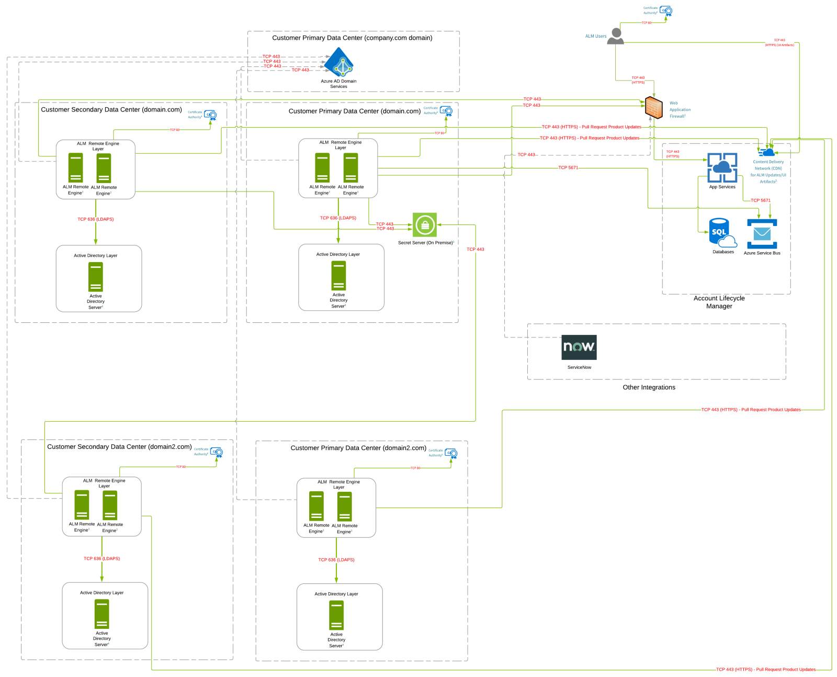Click the Azure Service Bus envelope icon
Viewport: 837px width, 677px height.
click(762, 234)
